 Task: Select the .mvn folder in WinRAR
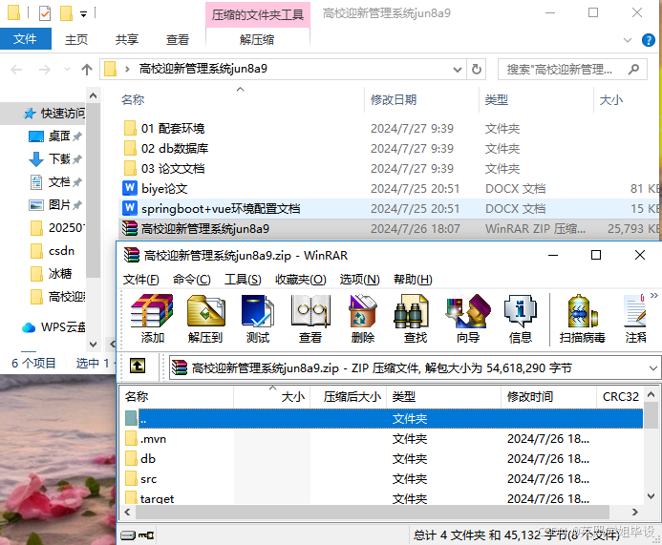(x=384, y=439)
